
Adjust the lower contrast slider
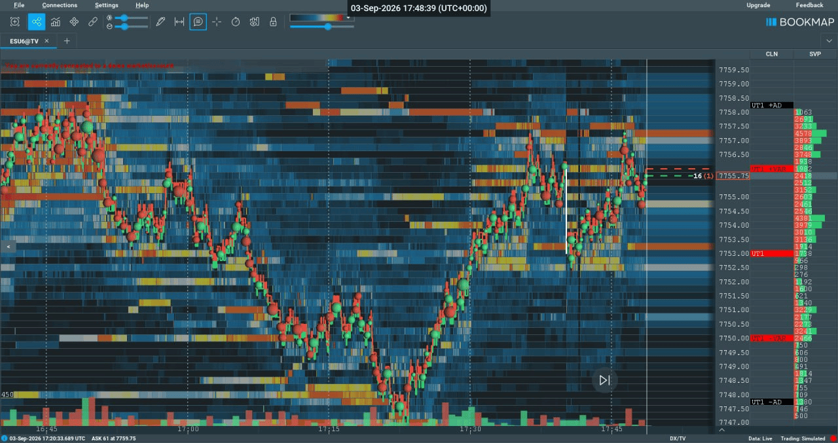click(131, 27)
